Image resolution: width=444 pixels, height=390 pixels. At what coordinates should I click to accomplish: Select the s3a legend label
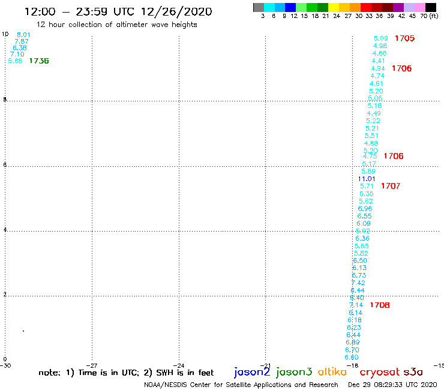click(x=413, y=372)
